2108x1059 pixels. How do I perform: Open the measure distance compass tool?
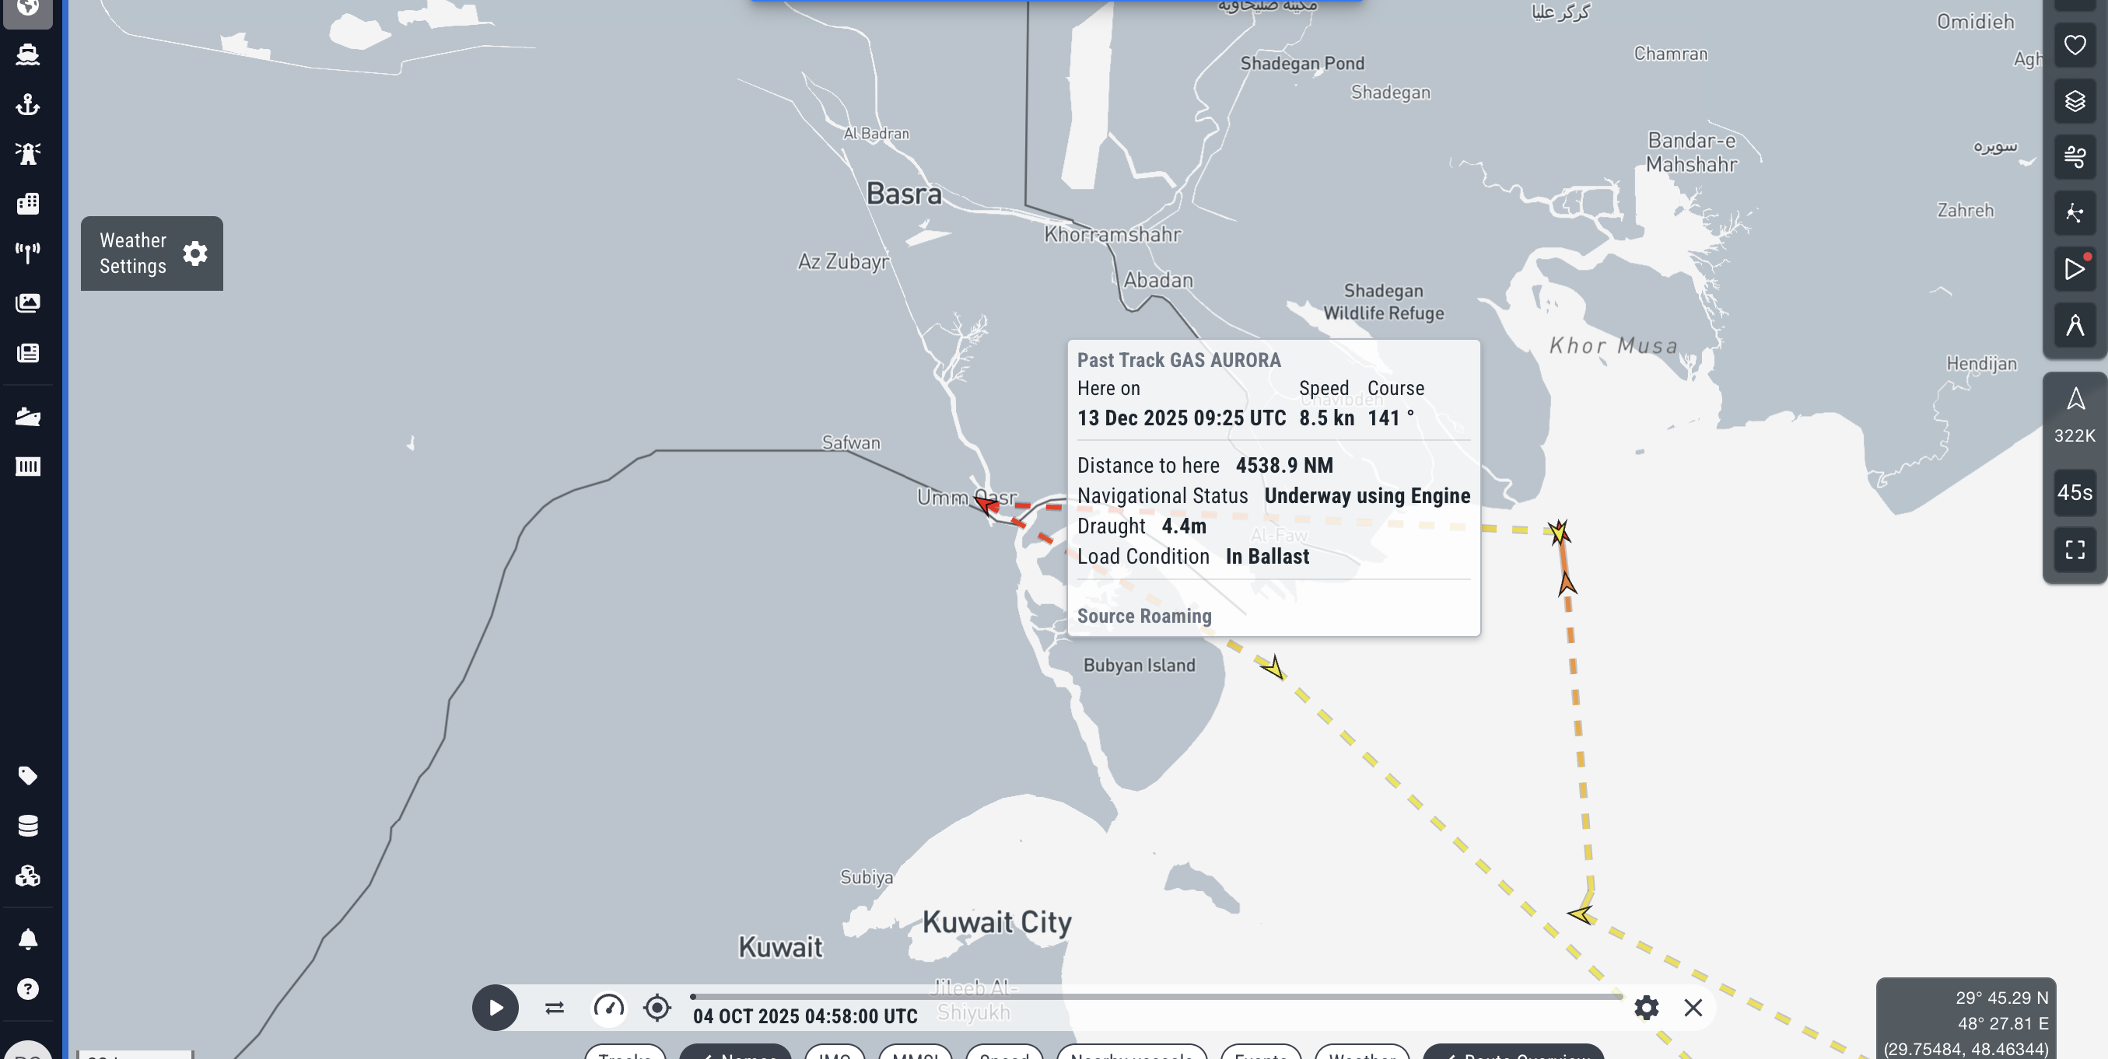tap(2075, 326)
